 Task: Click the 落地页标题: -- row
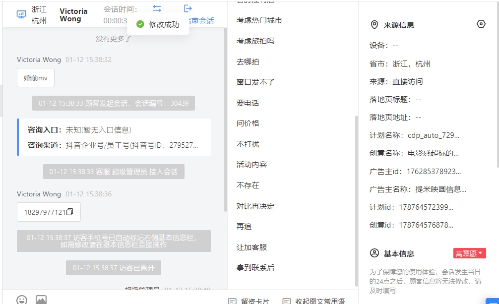[395, 100]
